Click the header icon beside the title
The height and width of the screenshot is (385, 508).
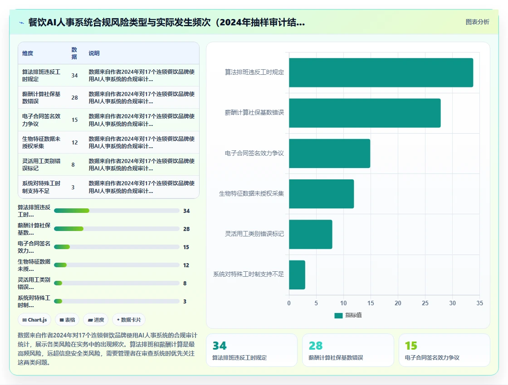[22, 23]
